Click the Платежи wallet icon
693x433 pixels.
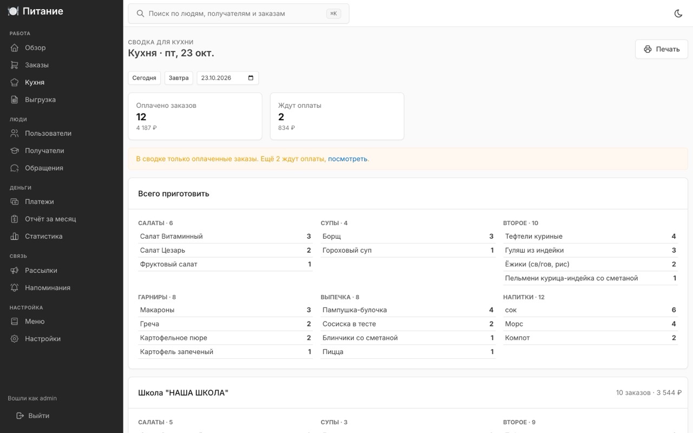point(15,201)
